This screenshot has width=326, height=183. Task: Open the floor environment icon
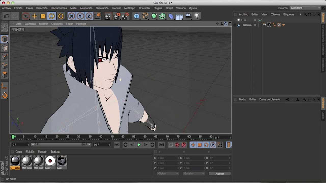point(179,16)
